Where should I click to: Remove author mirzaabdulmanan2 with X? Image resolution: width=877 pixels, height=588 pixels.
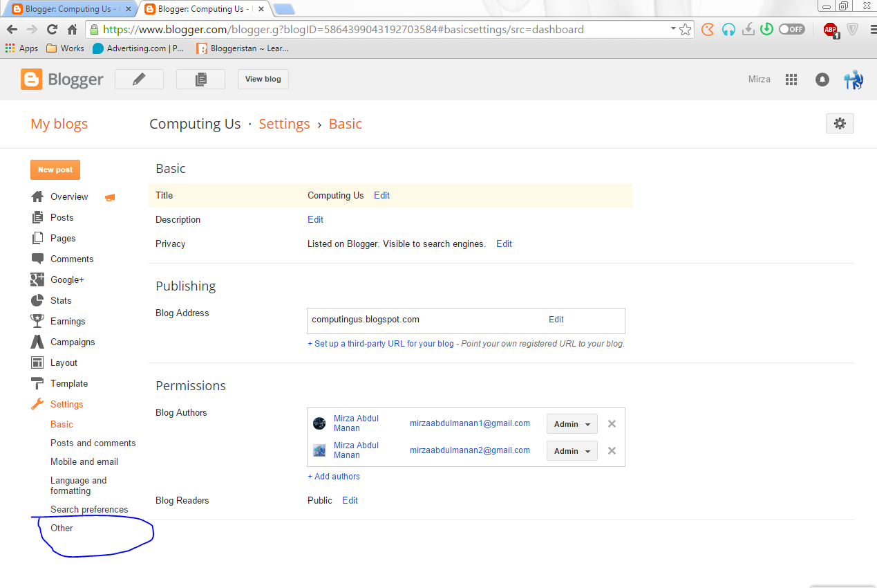pyautogui.click(x=612, y=450)
